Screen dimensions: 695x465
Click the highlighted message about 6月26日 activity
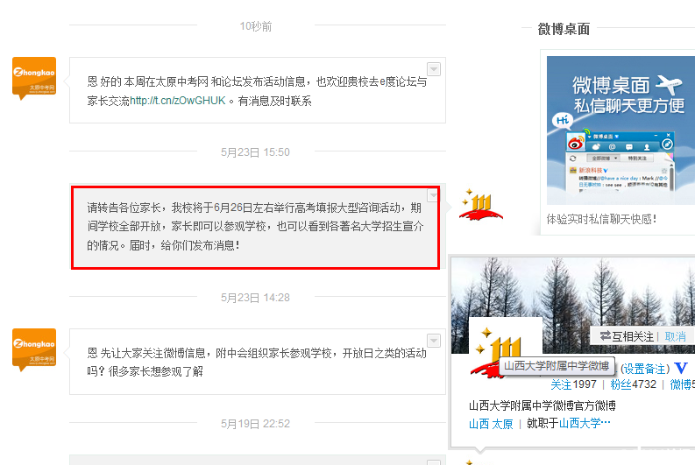tap(255, 227)
